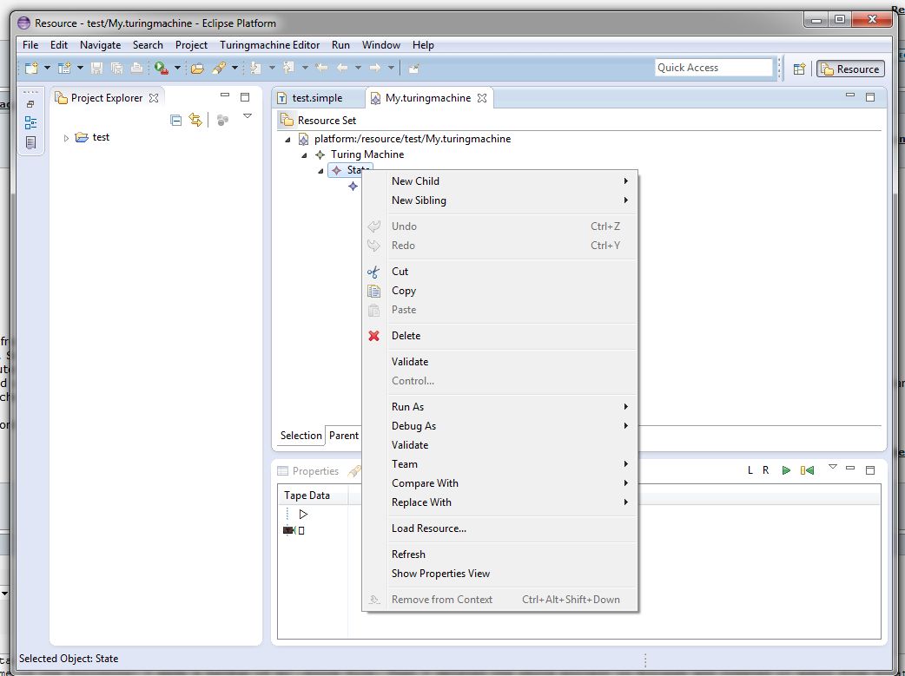905x676 pixels.
Task: Click the Restore icon in left trim bar
Action: pos(30,104)
